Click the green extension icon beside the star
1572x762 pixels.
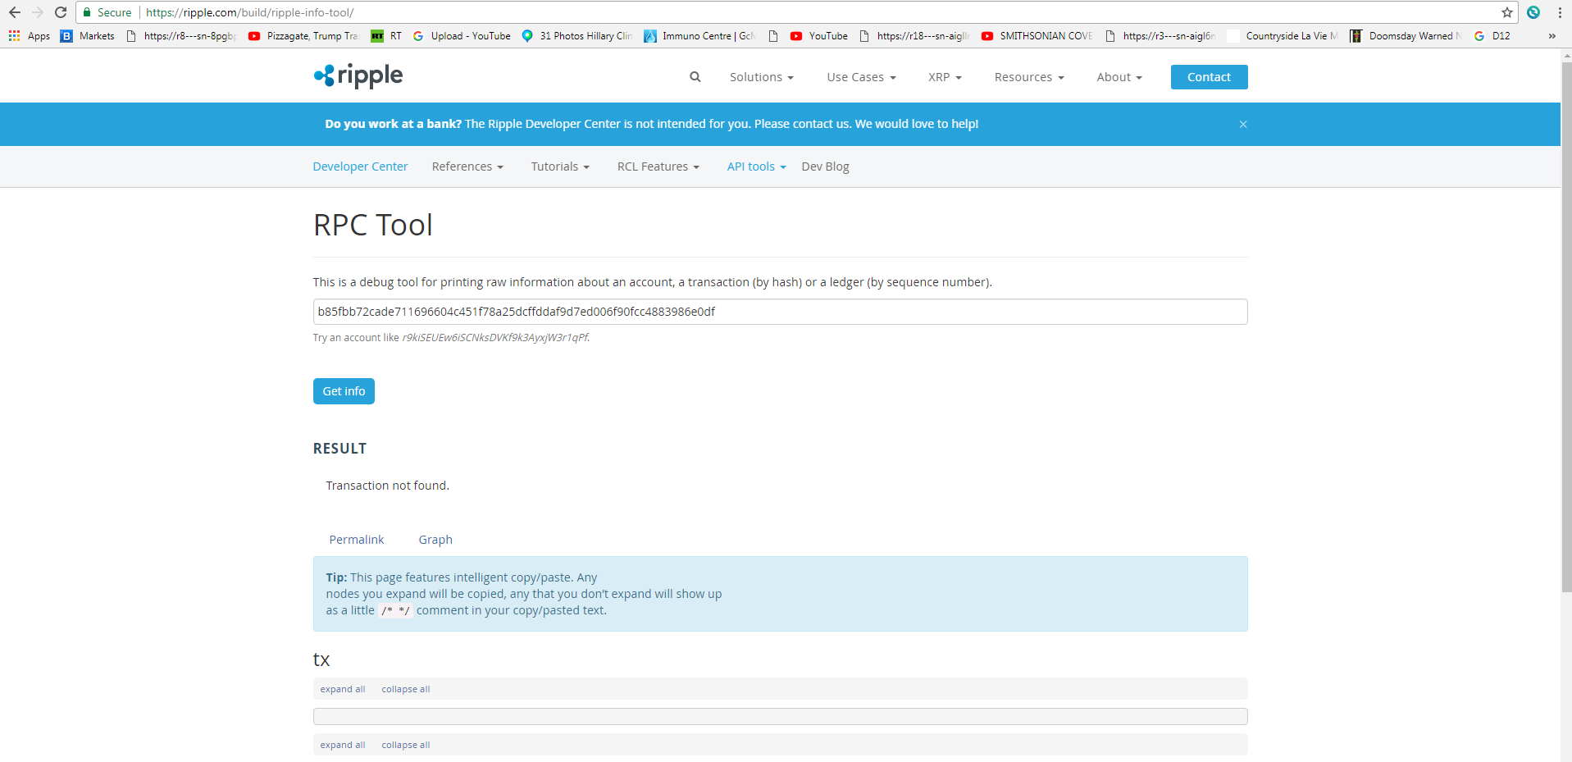click(1533, 12)
